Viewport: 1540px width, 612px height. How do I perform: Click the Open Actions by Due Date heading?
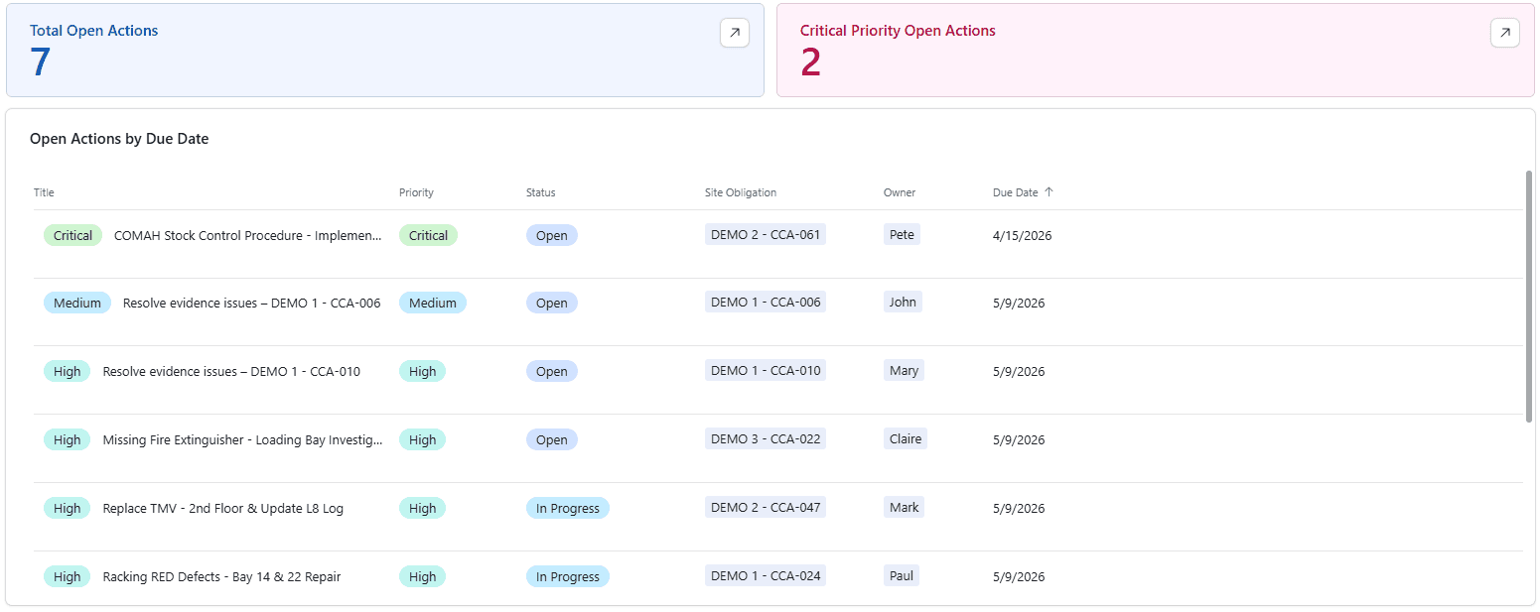click(x=119, y=139)
